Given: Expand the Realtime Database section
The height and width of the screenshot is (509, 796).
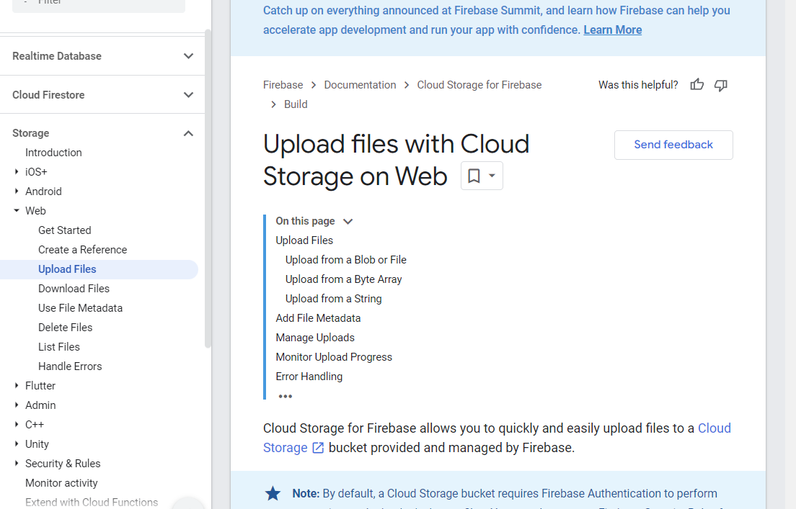Looking at the screenshot, I should 188,55.
